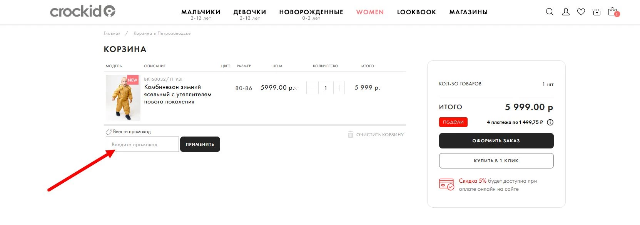Focus the promo code input field
Viewport: 640px width, 225px height.
[142, 145]
